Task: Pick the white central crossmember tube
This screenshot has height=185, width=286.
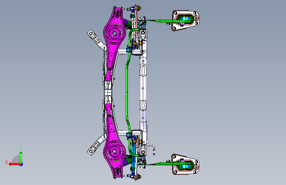Action: click(143, 88)
